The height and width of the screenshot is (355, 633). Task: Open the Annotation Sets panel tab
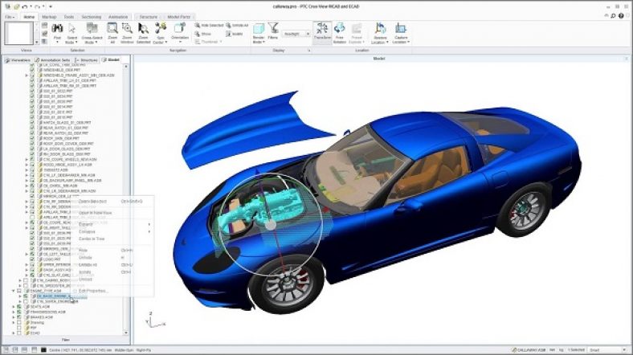[x=55, y=59]
